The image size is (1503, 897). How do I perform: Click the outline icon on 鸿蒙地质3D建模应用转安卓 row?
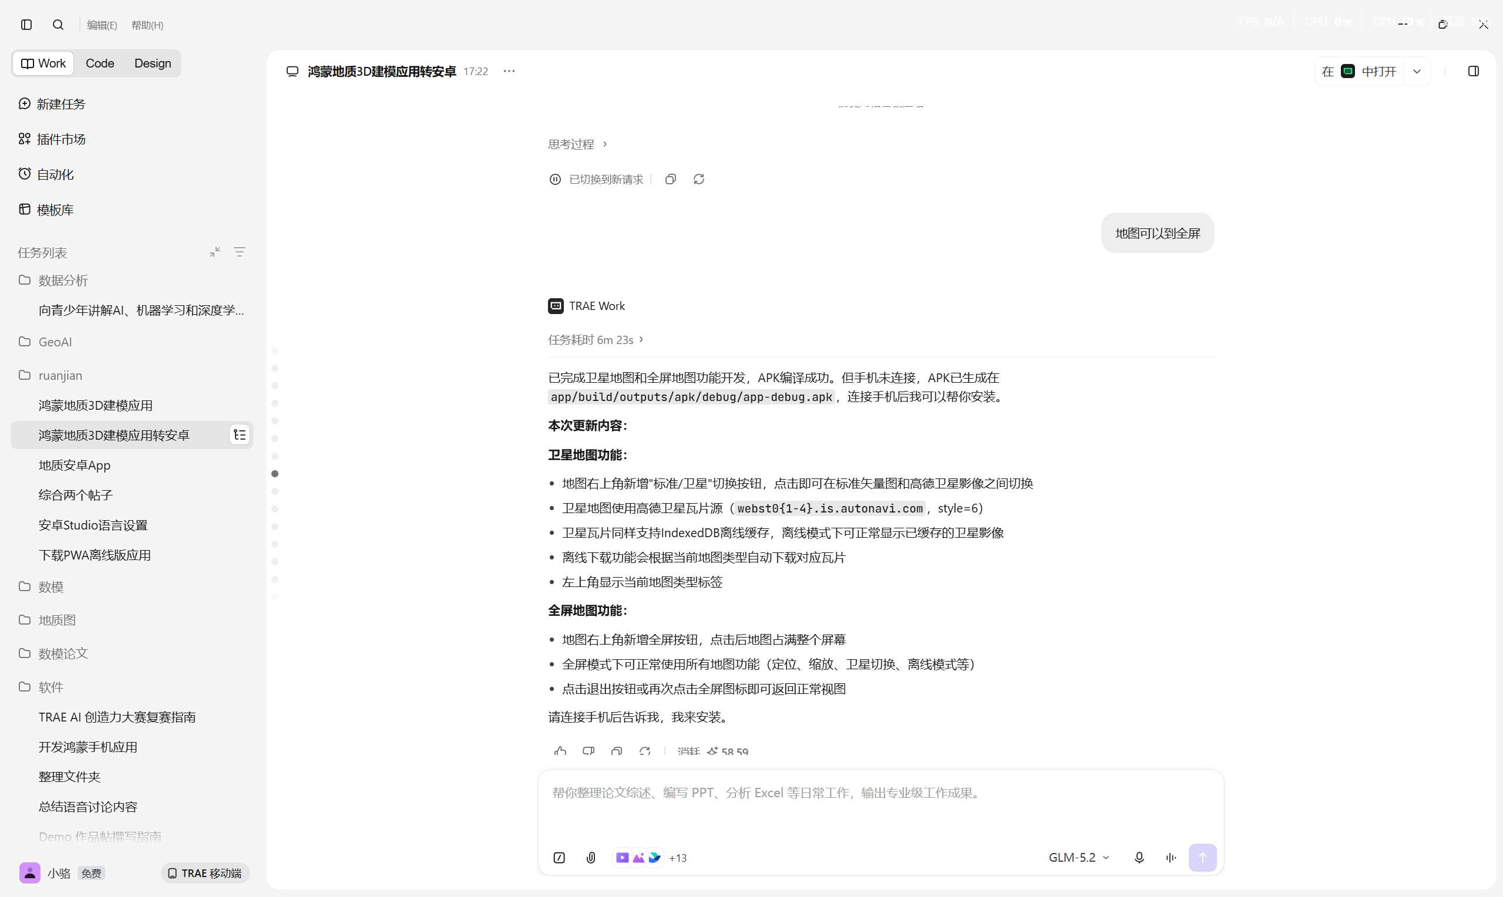pyautogui.click(x=240, y=435)
